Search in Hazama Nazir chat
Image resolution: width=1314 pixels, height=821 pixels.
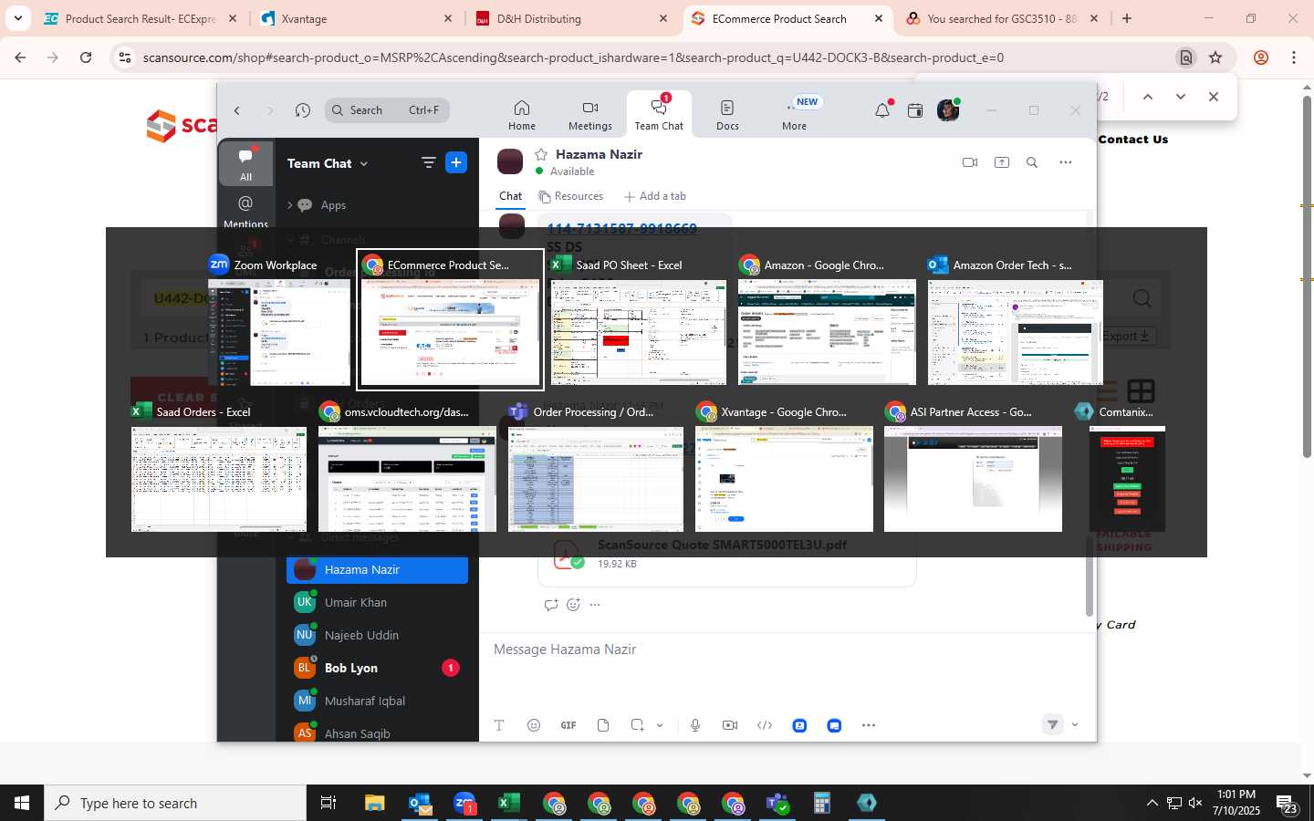click(x=1032, y=162)
